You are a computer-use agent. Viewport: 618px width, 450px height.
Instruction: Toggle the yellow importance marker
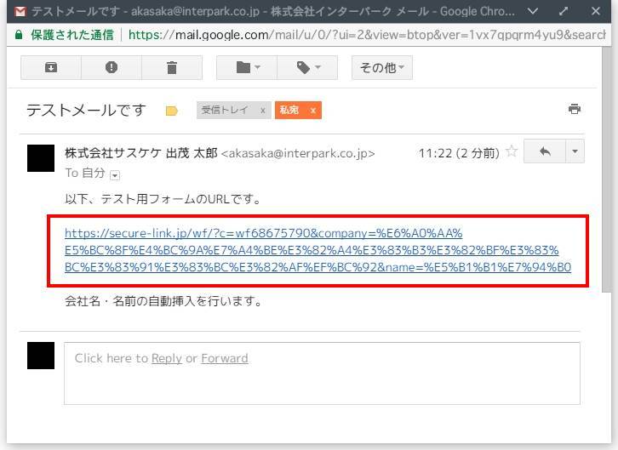pyautogui.click(x=172, y=111)
